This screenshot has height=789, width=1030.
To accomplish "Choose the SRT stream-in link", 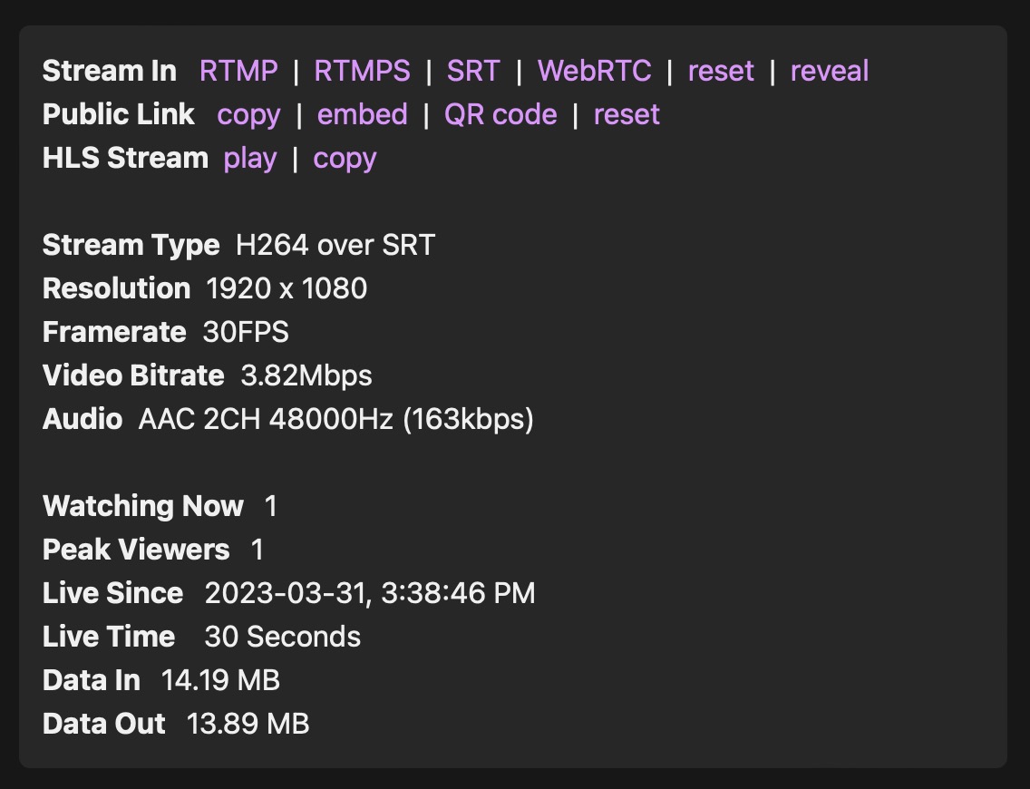I will pos(473,72).
